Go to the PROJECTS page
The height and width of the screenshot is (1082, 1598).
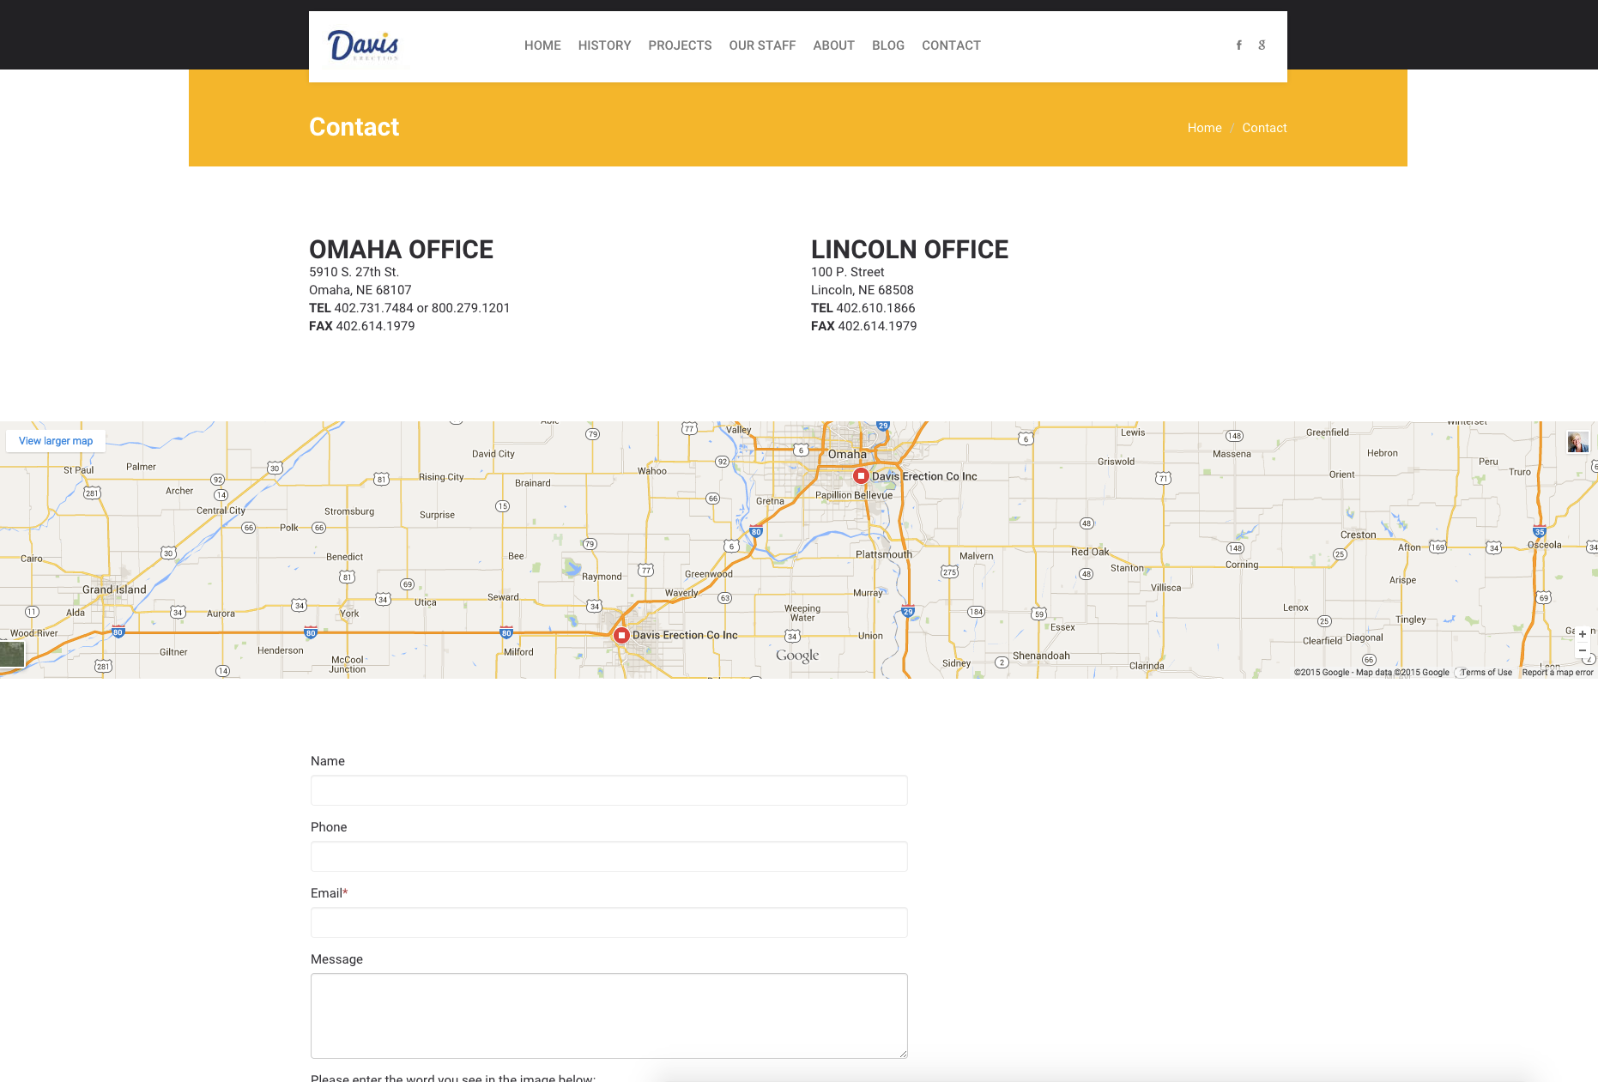click(680, 45)
